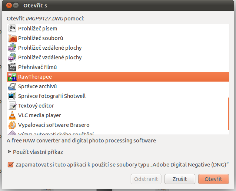Viewport: 236px width, 191px height.
Task: Click the font viewer 'Prohlížeč písem' icon
Action: pos(12,29)
